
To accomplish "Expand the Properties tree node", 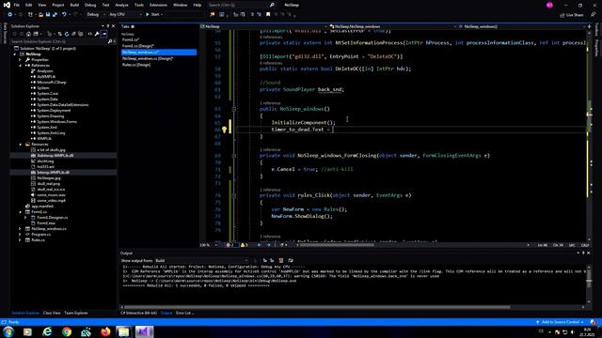I will coord(21,60).
